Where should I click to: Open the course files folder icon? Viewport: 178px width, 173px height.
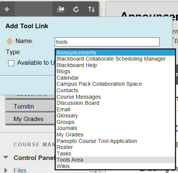pos(61,9)
